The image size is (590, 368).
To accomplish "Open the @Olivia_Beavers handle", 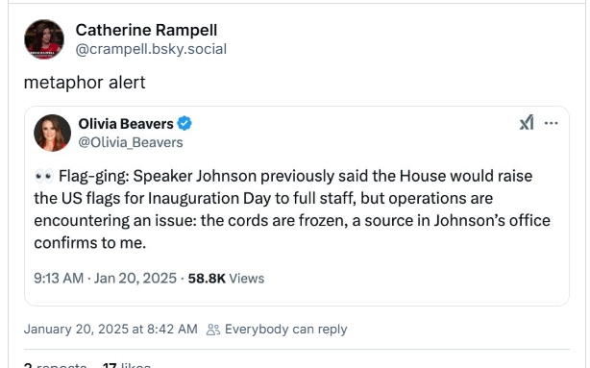I will (x=131, y=142).
